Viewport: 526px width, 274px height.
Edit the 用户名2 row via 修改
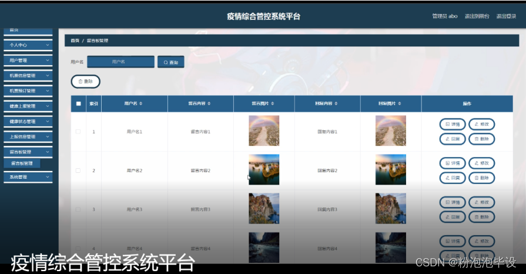[482, 163]
